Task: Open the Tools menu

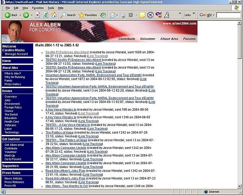Action: click(x=51, y=8)
